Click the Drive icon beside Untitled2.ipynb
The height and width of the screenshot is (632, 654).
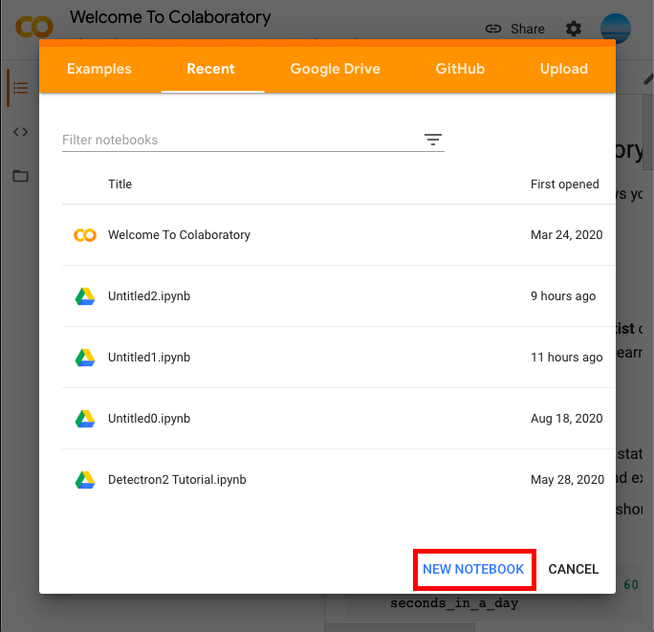click(x=85, y=296)
